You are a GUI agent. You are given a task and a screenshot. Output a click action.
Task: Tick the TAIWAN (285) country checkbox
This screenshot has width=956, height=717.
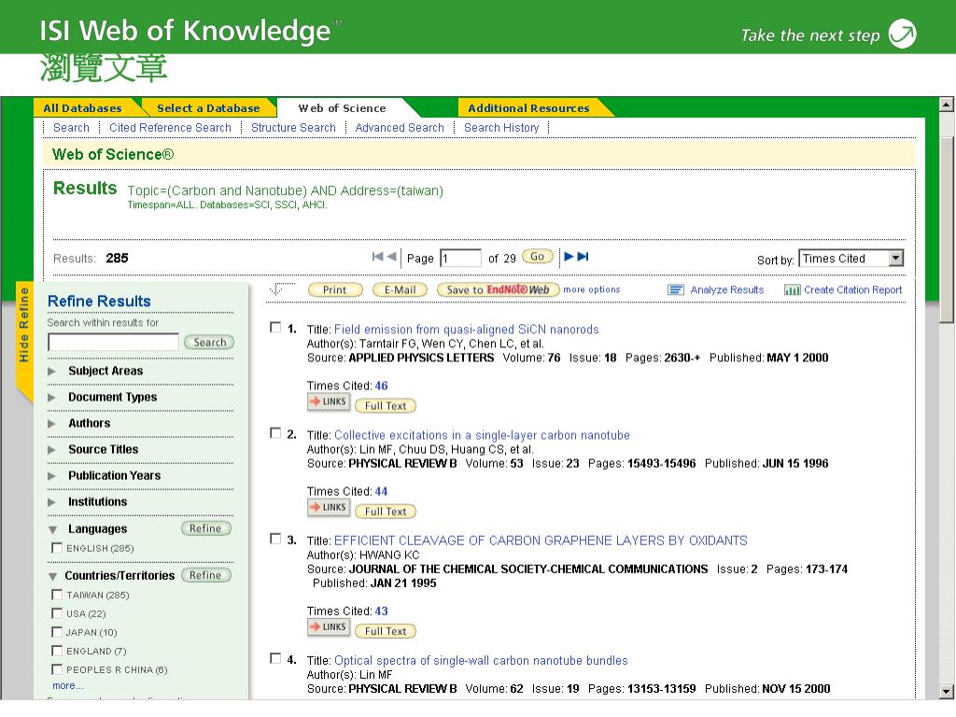pyautogui.click(x=57, y=595)
